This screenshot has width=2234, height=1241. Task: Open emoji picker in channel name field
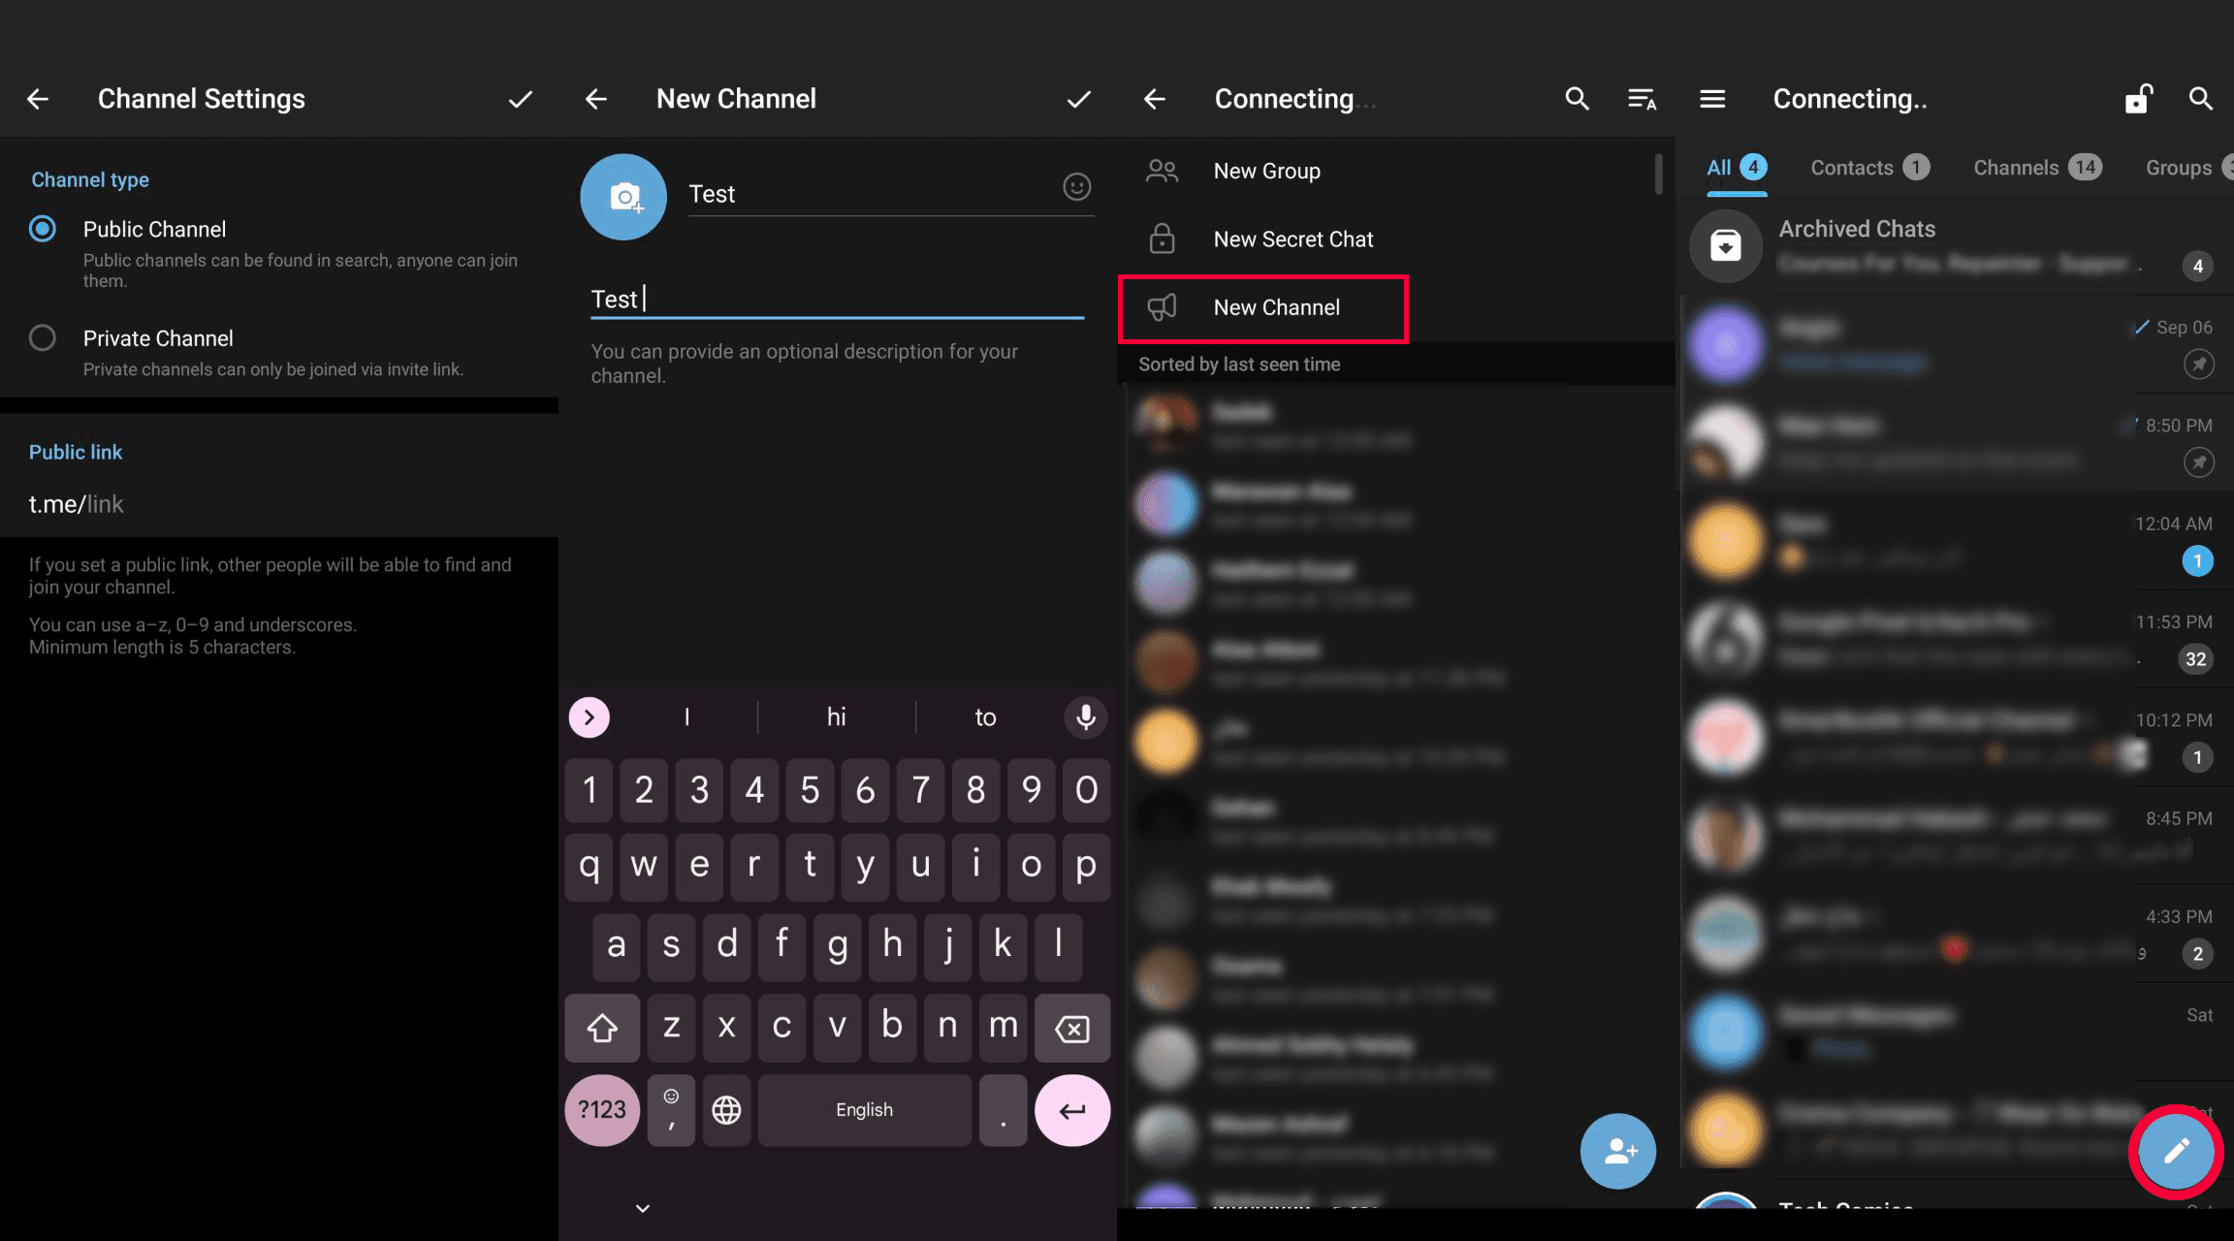[1077, 186]
